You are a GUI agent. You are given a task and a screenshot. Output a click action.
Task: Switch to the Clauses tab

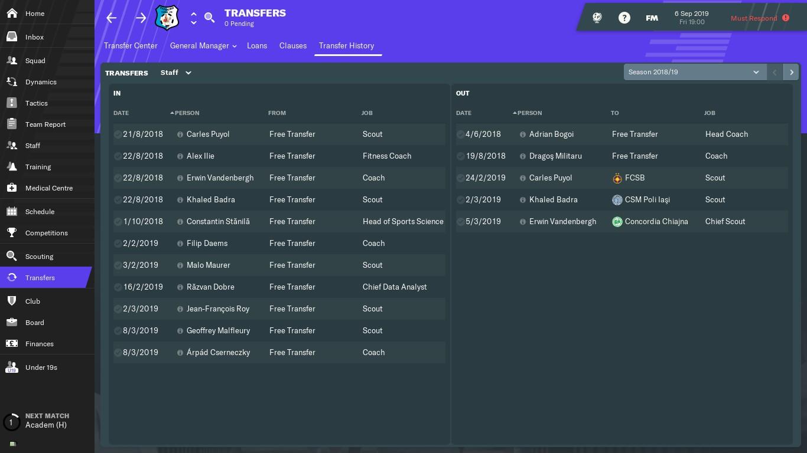click(293, 45)
